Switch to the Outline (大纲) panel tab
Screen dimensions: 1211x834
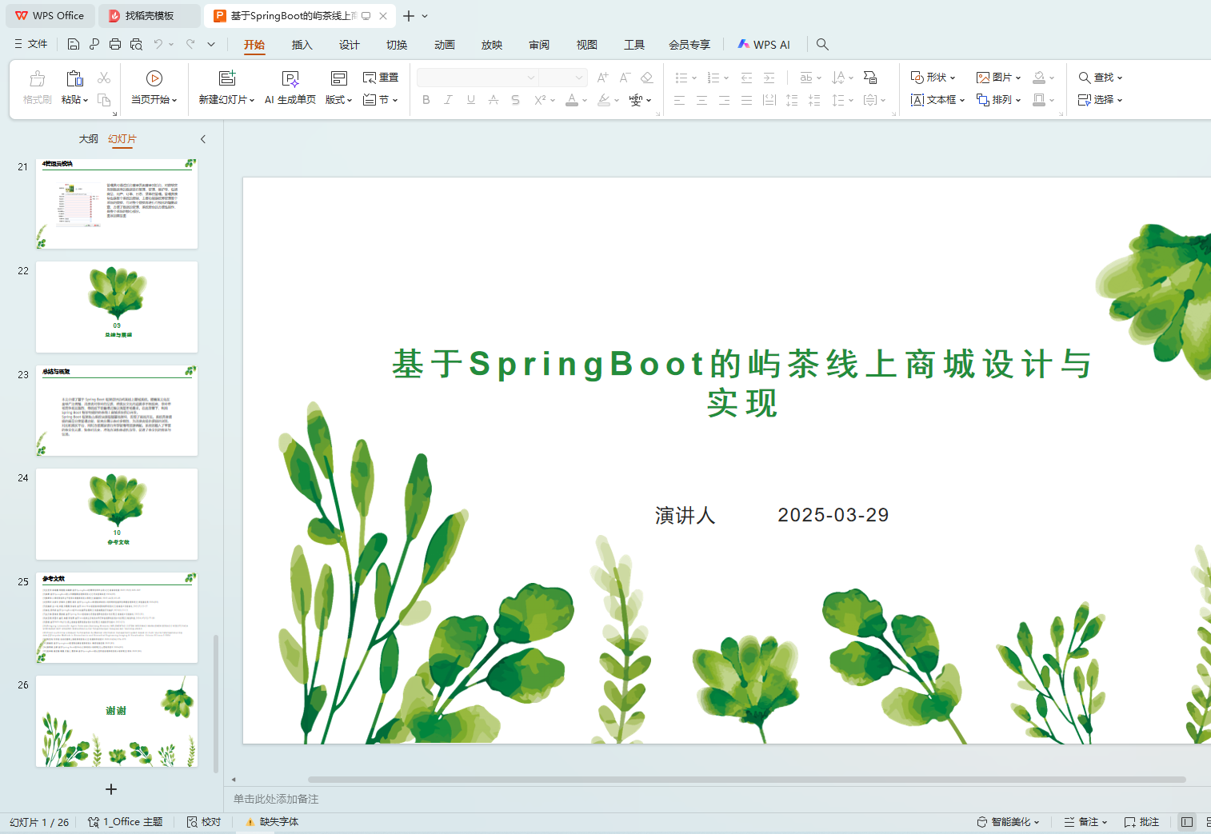coord(89,139)
